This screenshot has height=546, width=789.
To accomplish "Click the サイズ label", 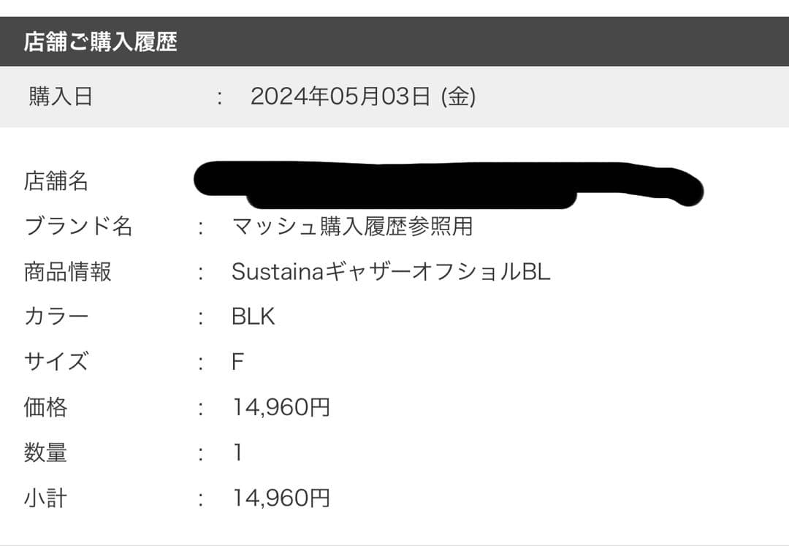I will (56, 361).
